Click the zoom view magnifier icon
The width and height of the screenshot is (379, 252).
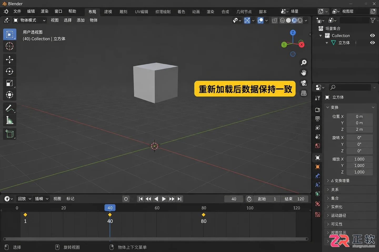[304, 62]
